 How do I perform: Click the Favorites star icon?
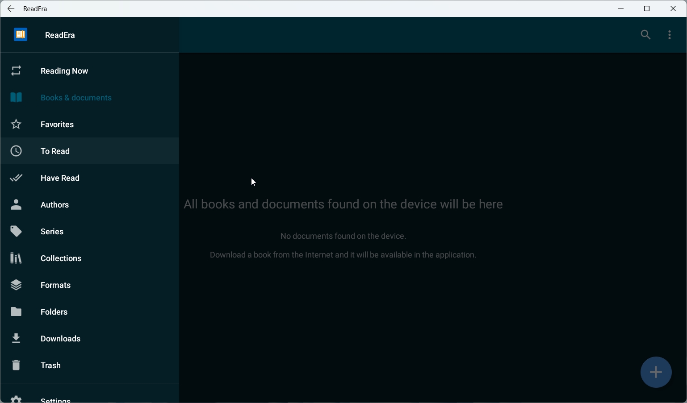(16, 125)
